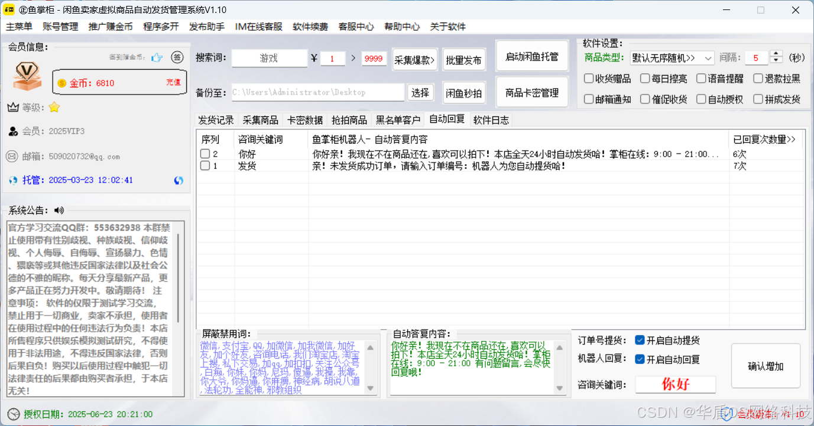Click the yellow app icon in title bar
Viewport: 814px width, 426px height.
[10, 10]
